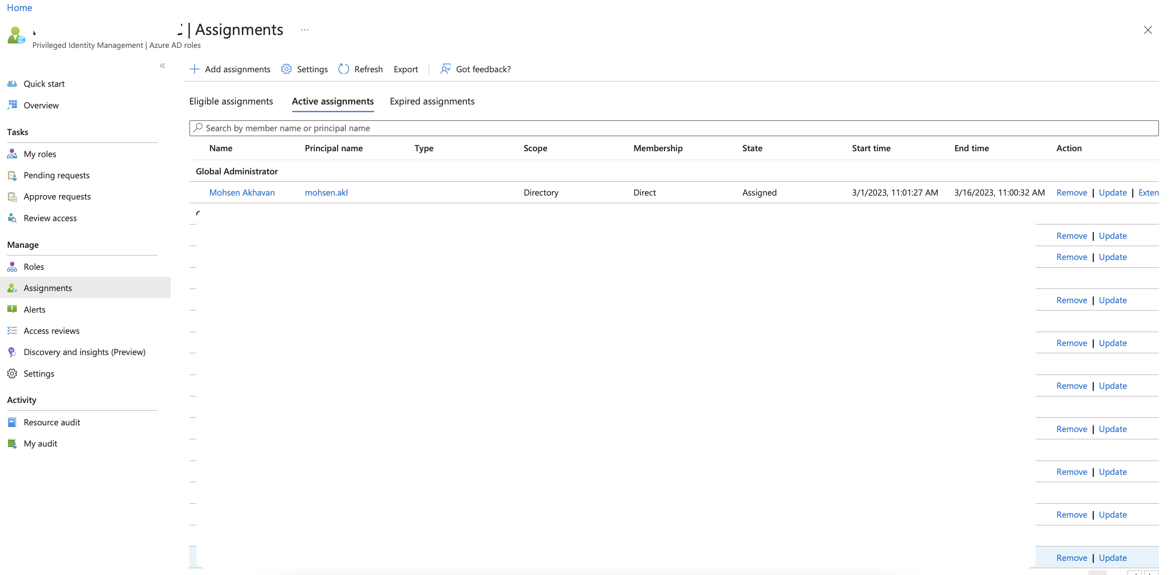Click the Start time column header
This screenshot has height=575, width=1170.
(871, 148)
